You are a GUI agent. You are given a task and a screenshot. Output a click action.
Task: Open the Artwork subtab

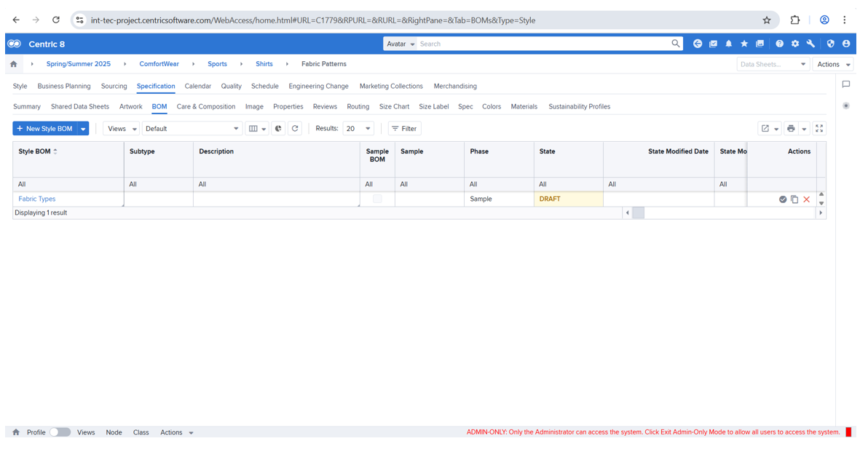[130, 107]
